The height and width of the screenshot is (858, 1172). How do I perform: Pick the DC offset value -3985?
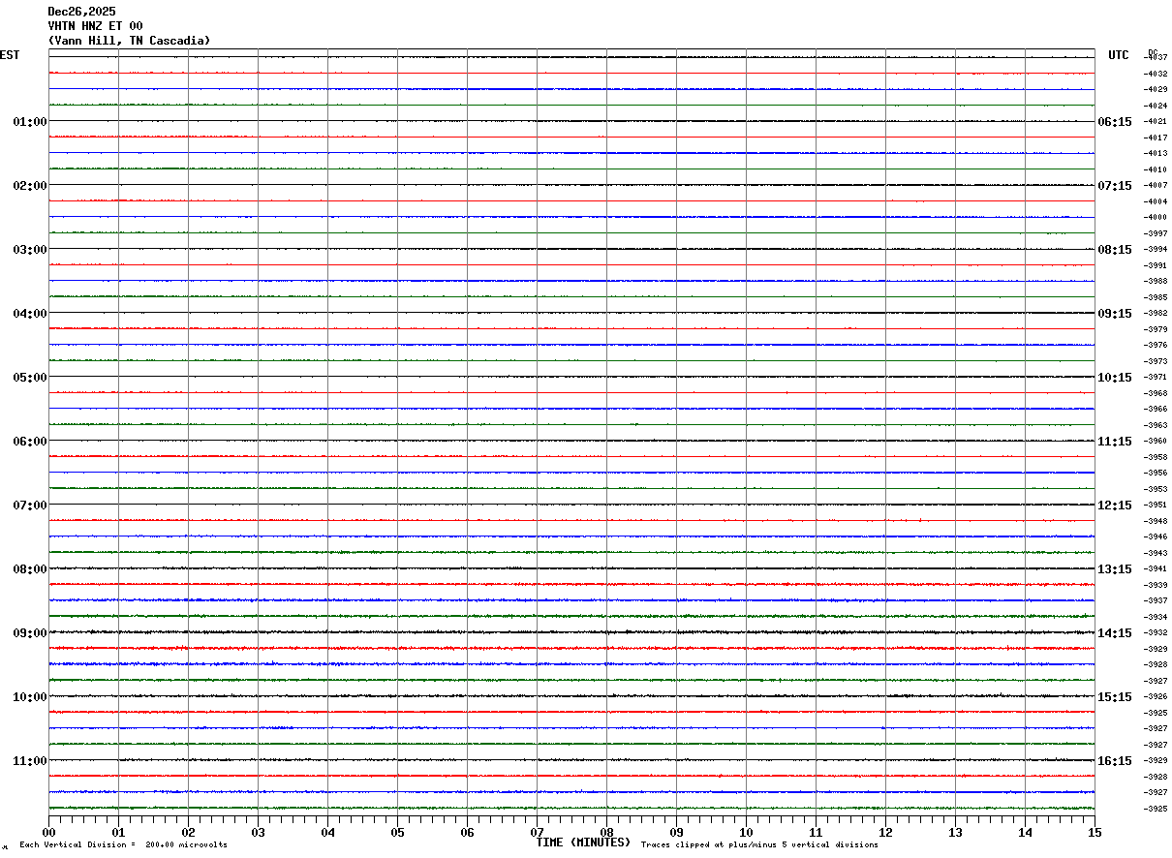point(1156,297)
